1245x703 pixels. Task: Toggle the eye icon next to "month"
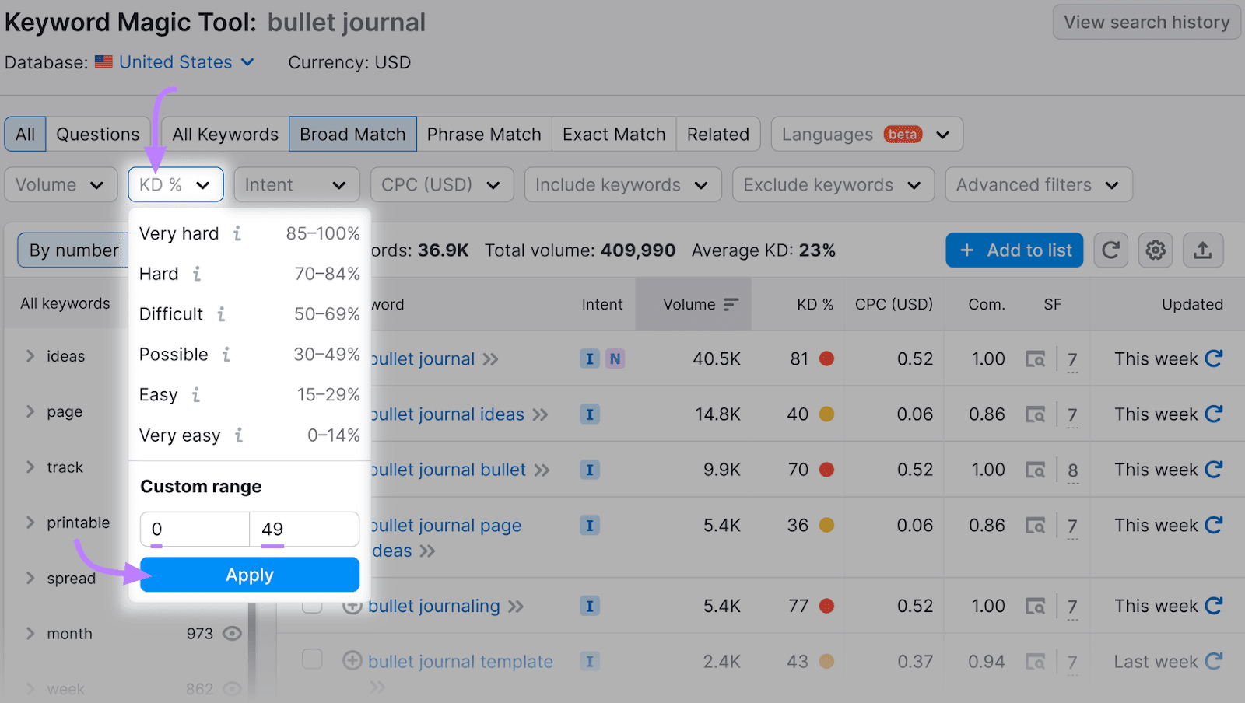click(x=232, y=633)
